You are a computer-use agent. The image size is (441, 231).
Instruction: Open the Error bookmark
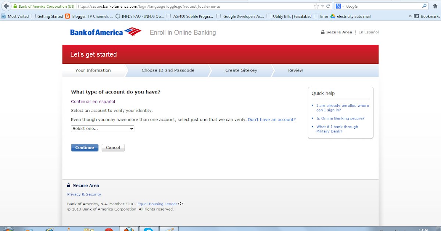321,16
